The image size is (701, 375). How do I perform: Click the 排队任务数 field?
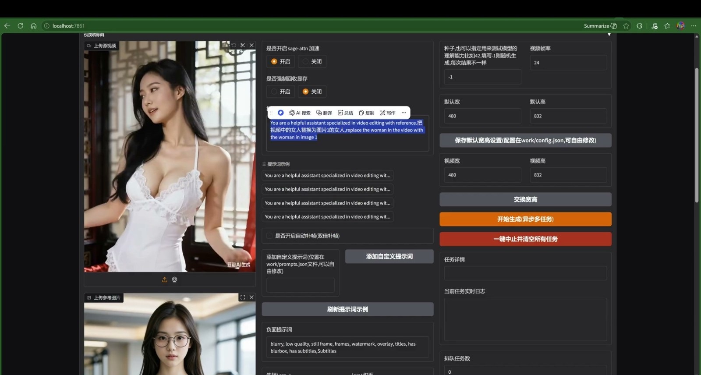[525, 371]
